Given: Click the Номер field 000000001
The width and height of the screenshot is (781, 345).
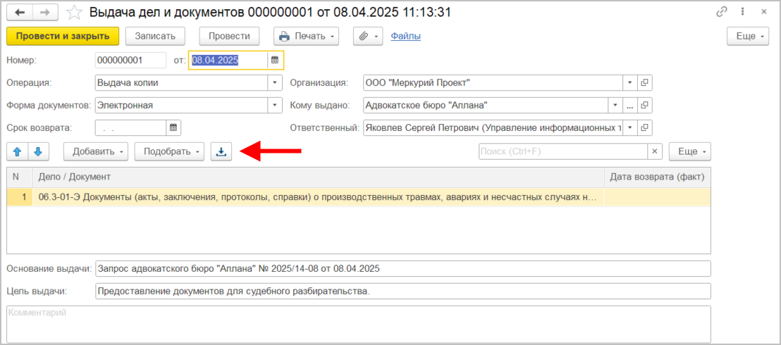Looking at the screenshot, I should coord(130,61).
